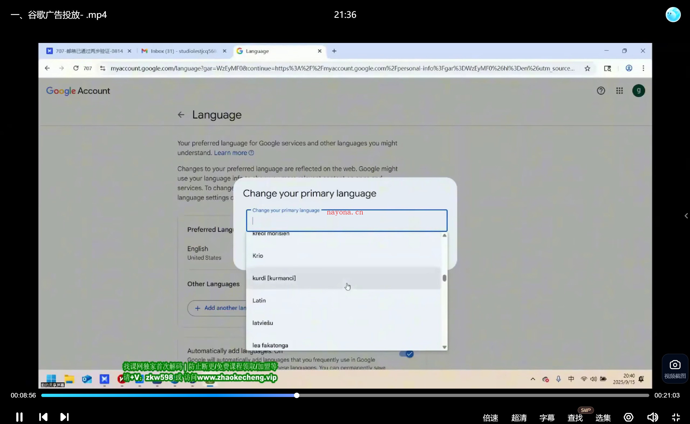Open the blue X app on the taskbar
Screen dimensions: 690x424
[x=104, y=379]
